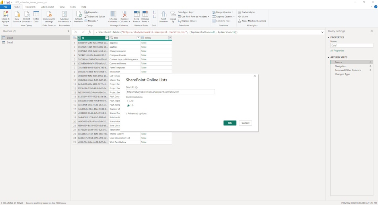This screenshot has width=378, height=205.
Task: Switch to the Tools tab
Action: tap(73, 7)
